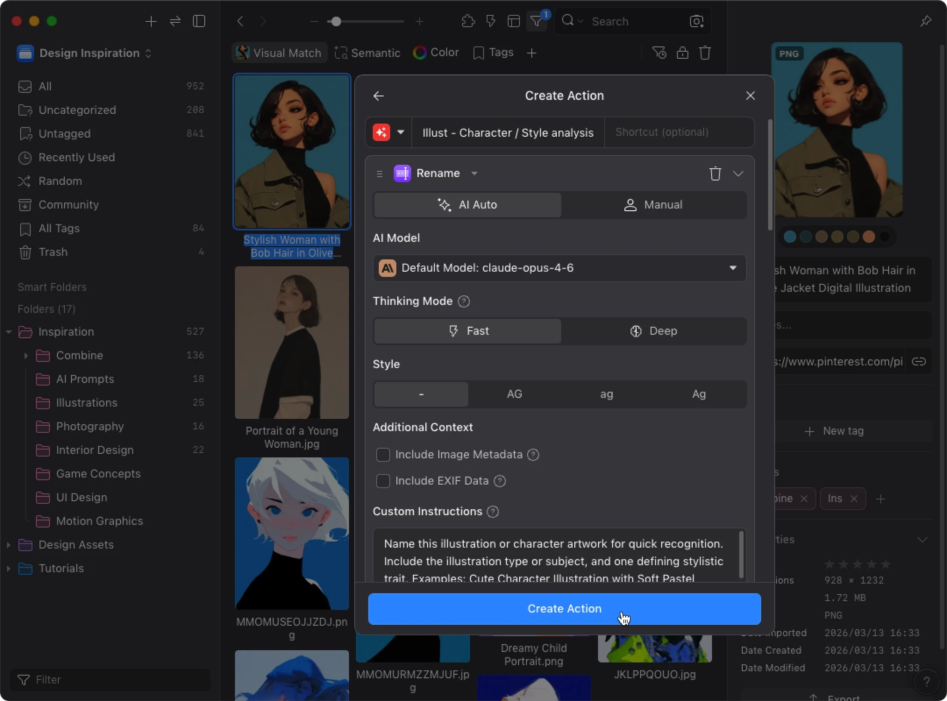
Task: Delete the Rename step with its trash icon
Action: tap(715, 174)
